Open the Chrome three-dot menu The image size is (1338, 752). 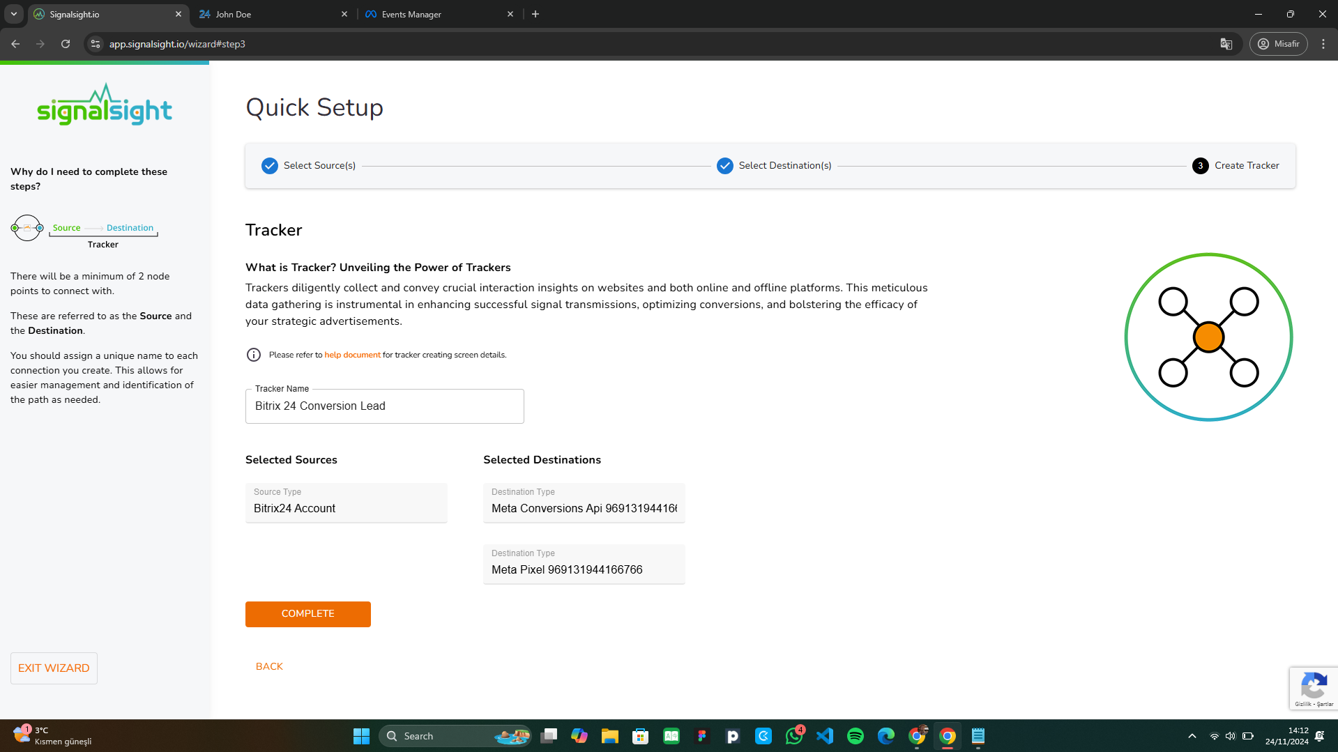pyautogui.click(x=1323, y=44)
